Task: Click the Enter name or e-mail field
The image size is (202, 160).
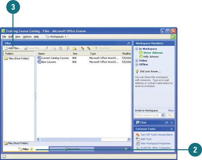Action: (x=148, y=115)
